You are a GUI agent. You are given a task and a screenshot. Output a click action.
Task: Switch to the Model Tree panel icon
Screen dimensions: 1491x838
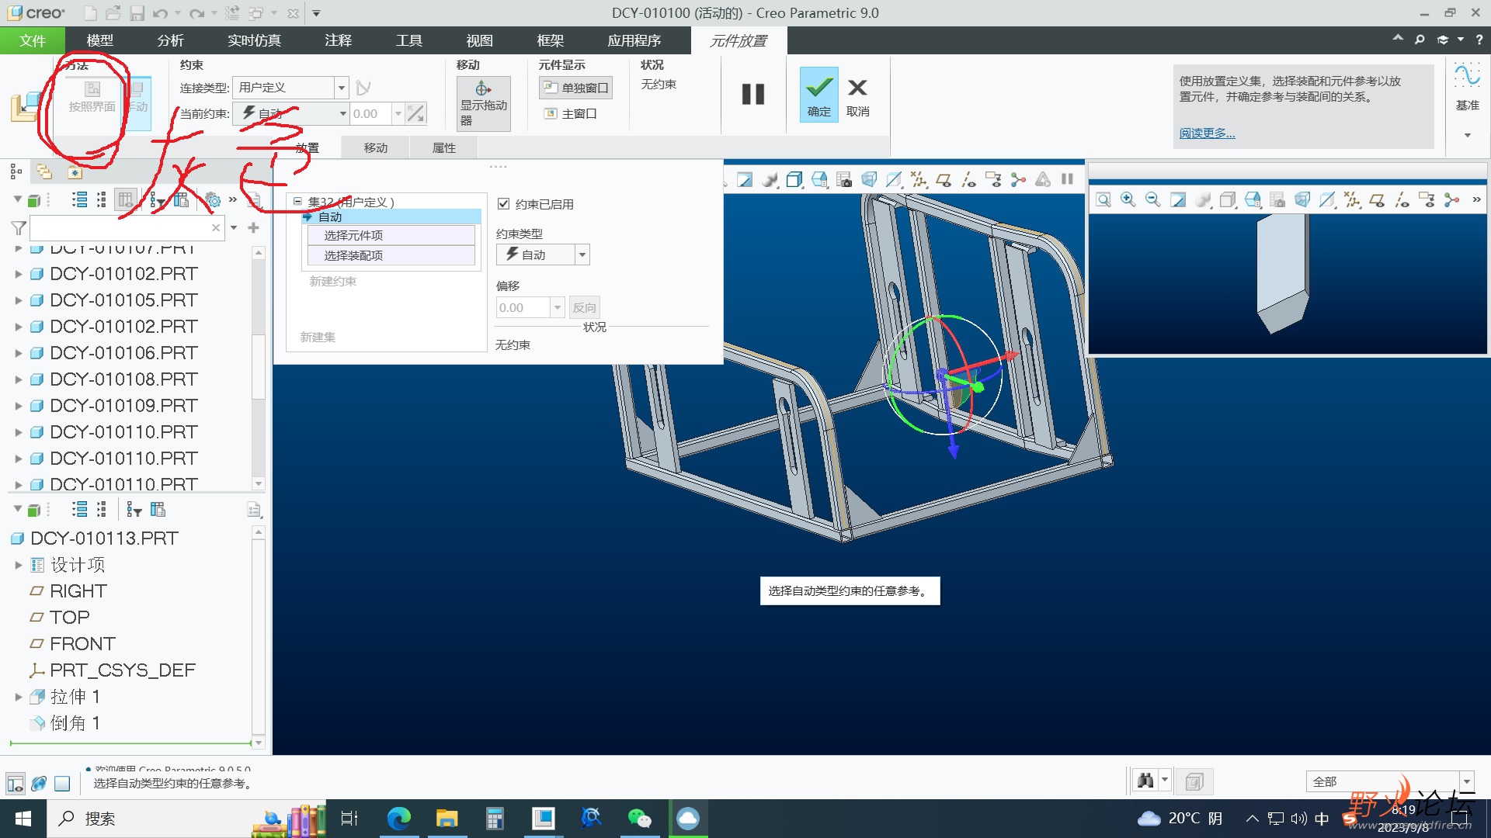(x=16, y=171)
